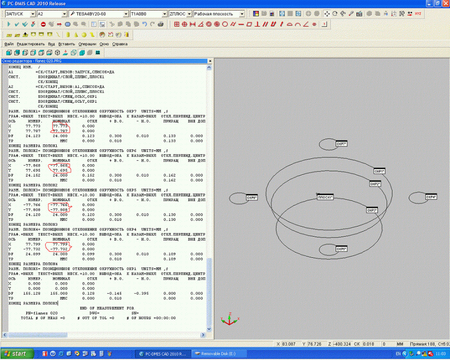Click the Position dimension icon (crosshair circle)
The width and height of the screenshot is (450, 360).
point(184,24)
